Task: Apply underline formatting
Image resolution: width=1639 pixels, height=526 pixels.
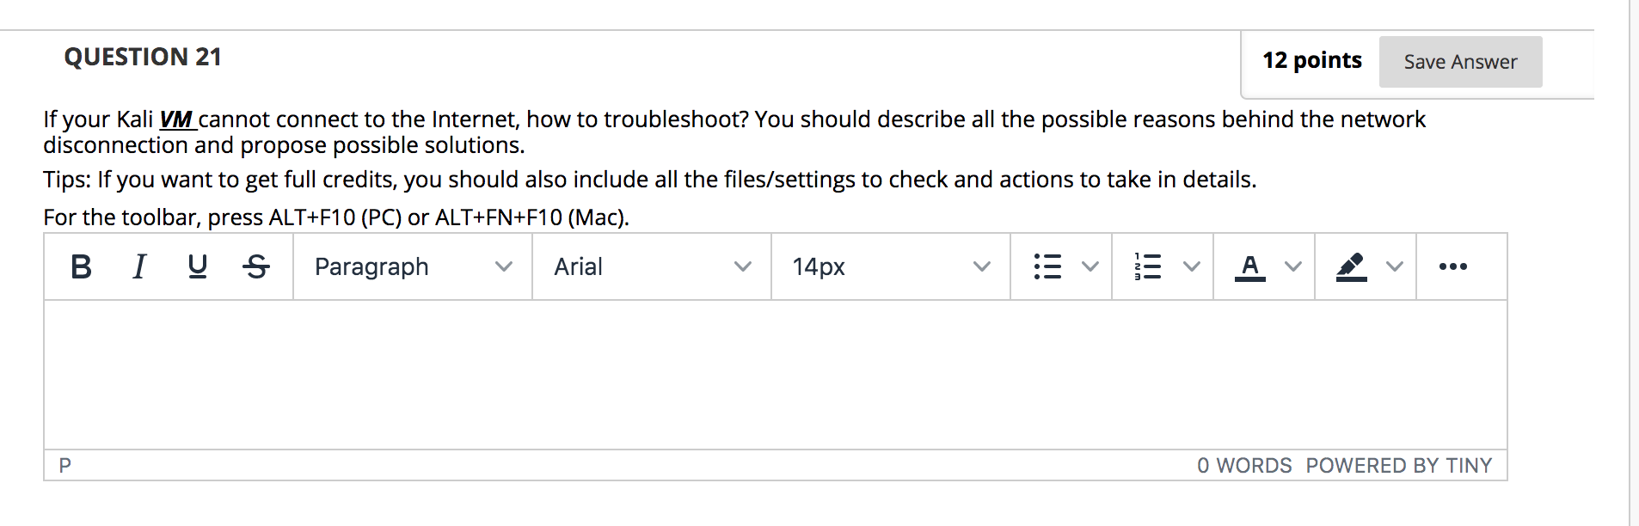Action: [x=198, y=266]
